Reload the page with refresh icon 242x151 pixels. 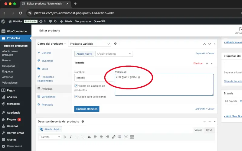coord(20,13)
